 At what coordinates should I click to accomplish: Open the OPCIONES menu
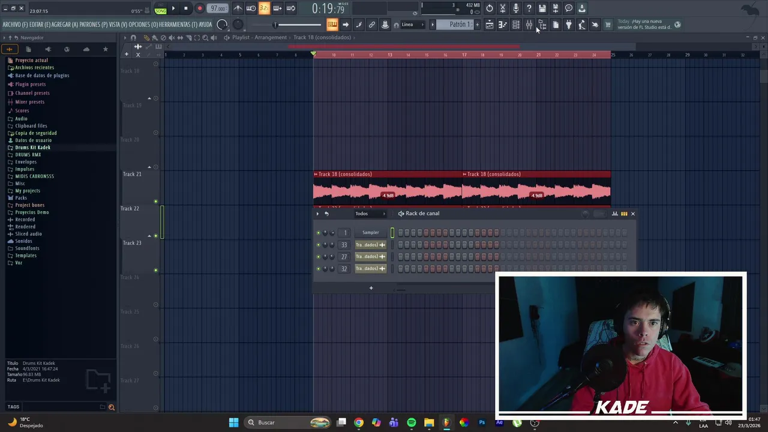point(143,25)
